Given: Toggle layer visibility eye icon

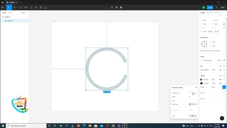Looking at the screenshot, I should (x=224, y=60).
